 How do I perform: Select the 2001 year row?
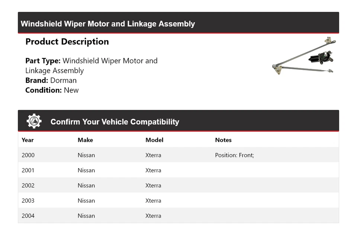[28, 170]
